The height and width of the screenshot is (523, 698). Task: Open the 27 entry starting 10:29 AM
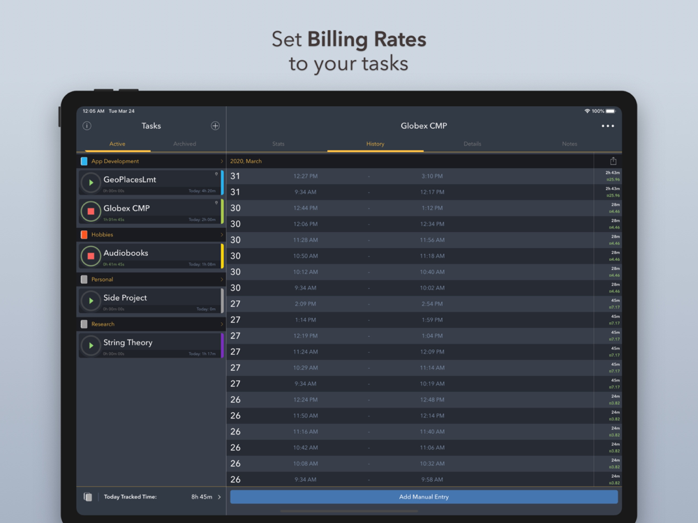424,367
